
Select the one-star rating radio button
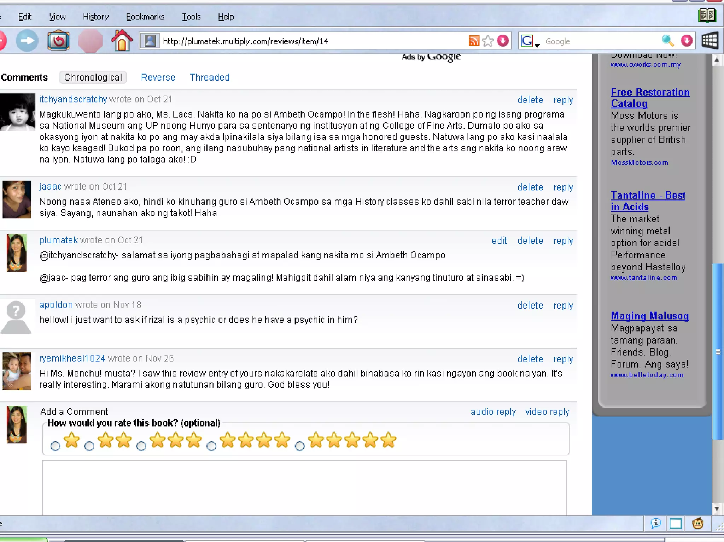tap(55, 446)
